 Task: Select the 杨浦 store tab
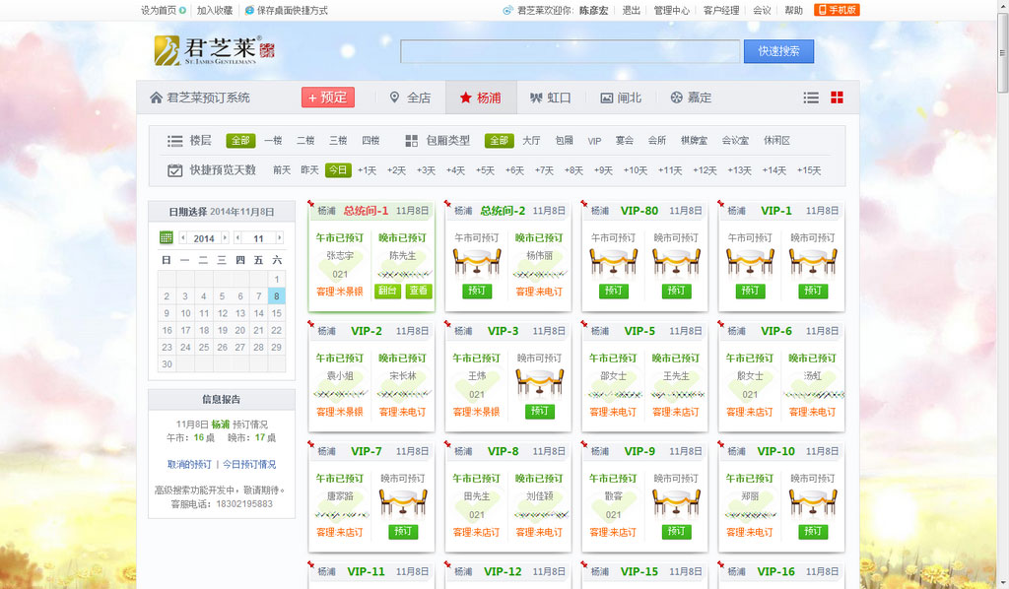coord(481,98)
